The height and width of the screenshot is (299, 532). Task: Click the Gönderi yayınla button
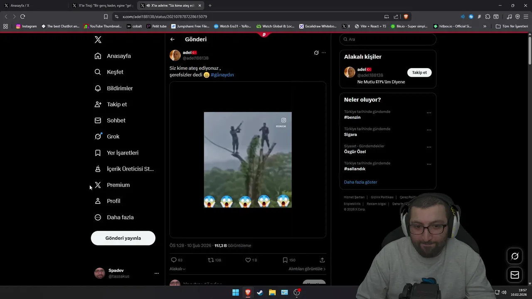(123, 238)
